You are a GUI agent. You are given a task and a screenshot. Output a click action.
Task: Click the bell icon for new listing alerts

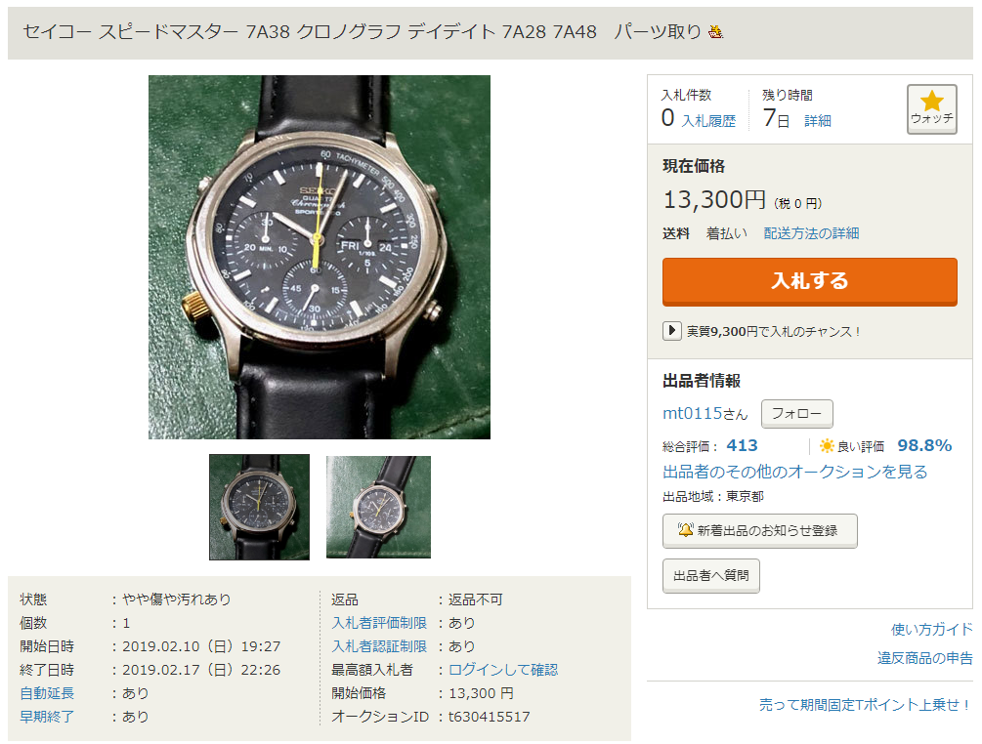tap(685, 530)
